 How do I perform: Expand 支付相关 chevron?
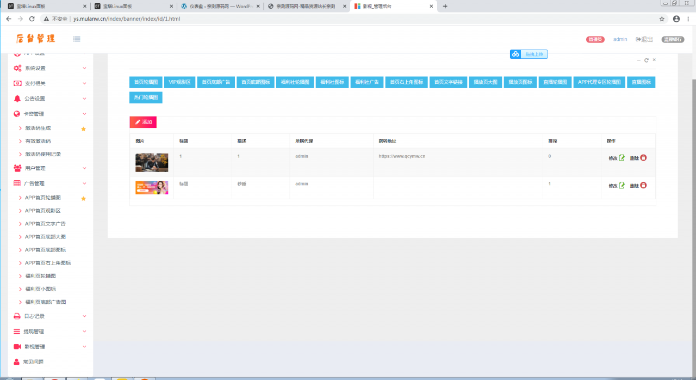tap(84, 83)
